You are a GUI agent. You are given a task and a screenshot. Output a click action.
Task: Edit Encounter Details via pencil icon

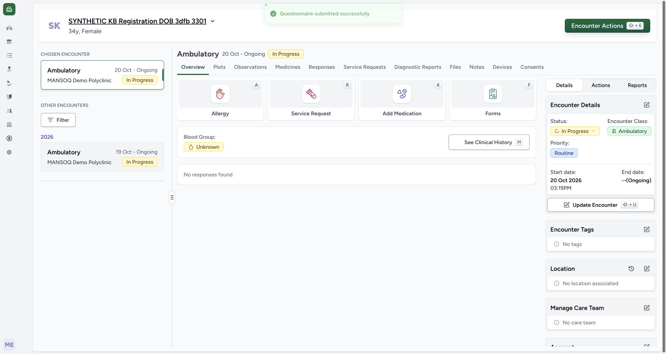tap(647, 105)
